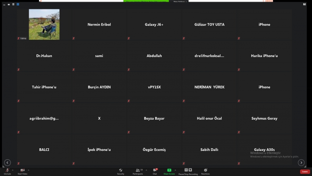The image size is (312, 176).
Task: Select Nermin Eribol participant tile
Action: pyautogui.click(x=99, y=24)
